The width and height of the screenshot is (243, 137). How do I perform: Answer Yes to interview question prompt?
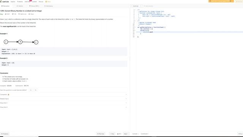click(31, 90)
